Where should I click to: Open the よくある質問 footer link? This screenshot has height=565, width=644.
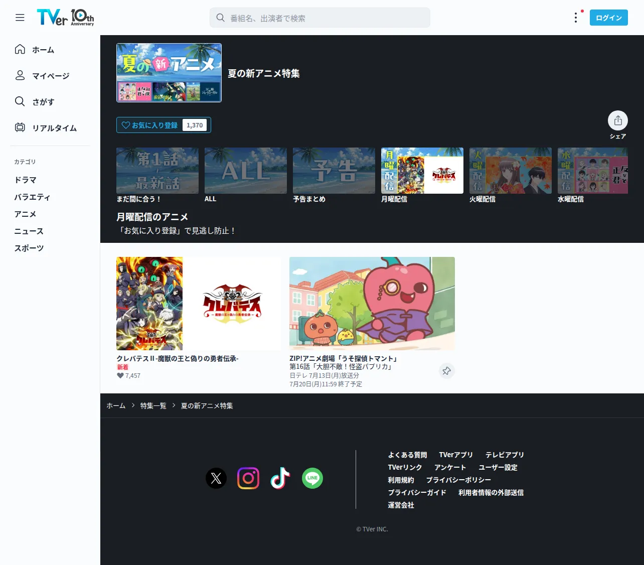click(x=407, y=455)
